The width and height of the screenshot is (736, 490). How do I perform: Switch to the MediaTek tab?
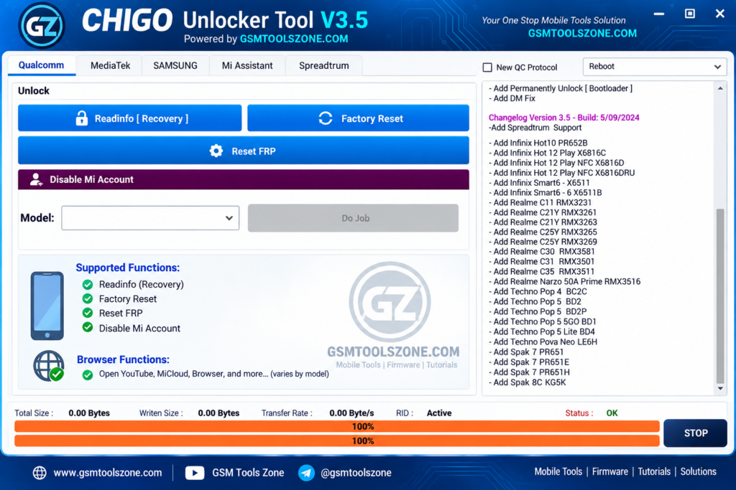(110, 65)
